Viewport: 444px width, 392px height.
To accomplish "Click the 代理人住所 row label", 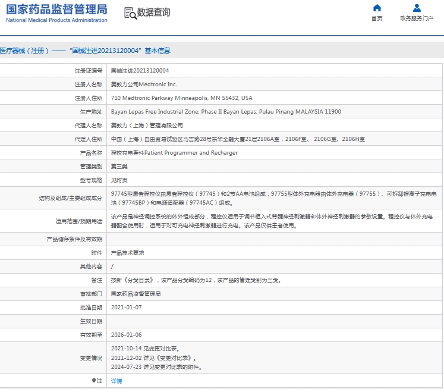I will 89,139.
